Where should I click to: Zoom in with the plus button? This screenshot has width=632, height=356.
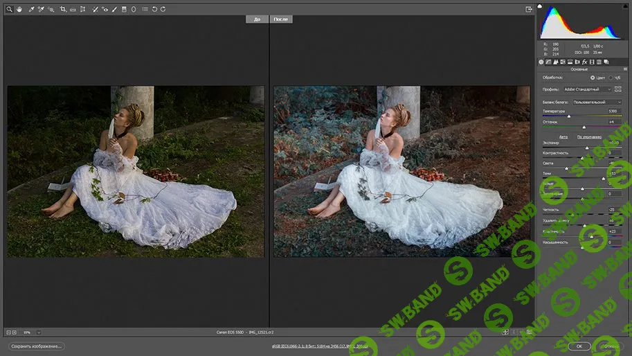coord(14,332)
